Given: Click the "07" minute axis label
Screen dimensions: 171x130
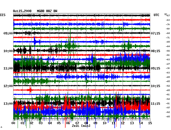Looking at the screenshot, I should tap(77, 123).
